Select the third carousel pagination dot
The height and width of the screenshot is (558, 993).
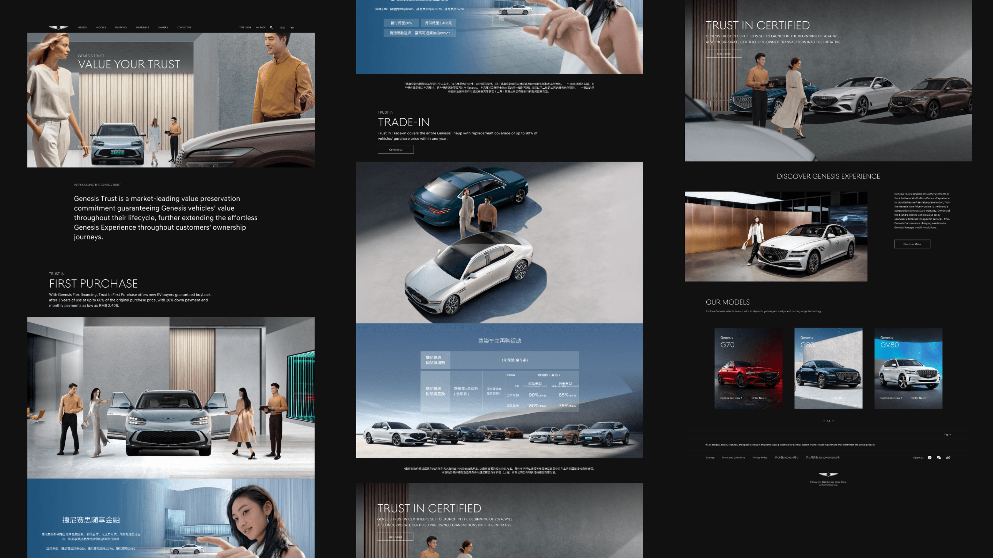(833, 421)
